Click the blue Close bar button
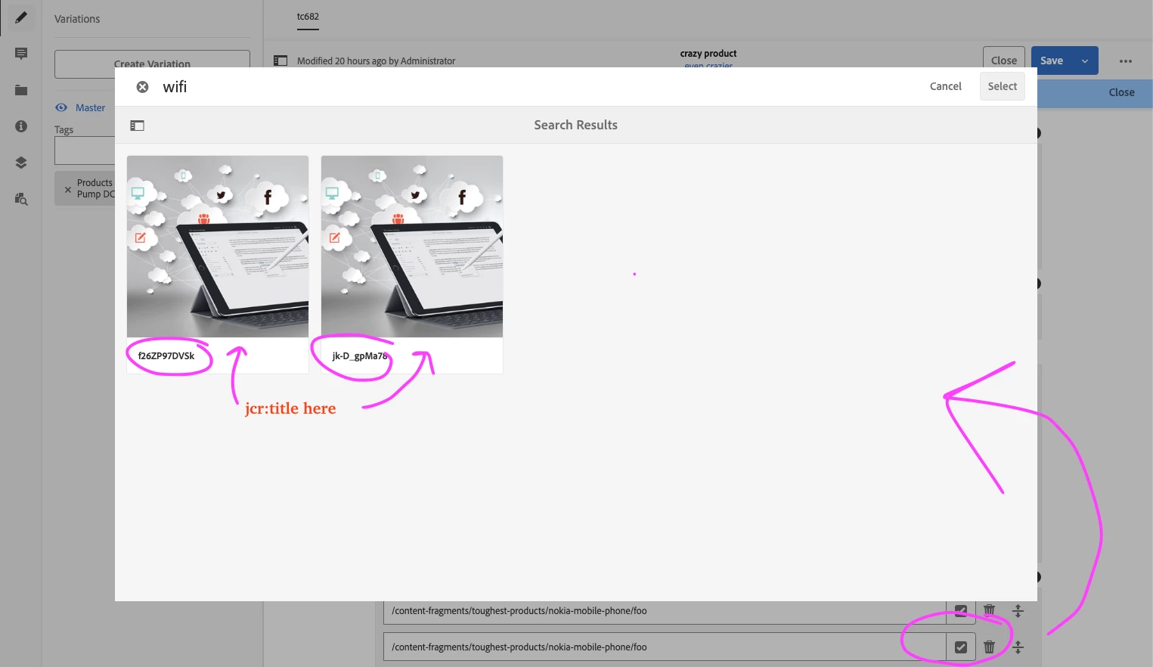Image resolution: width=1153 pixels, height=667 pixels. [x=1121, y=92]
